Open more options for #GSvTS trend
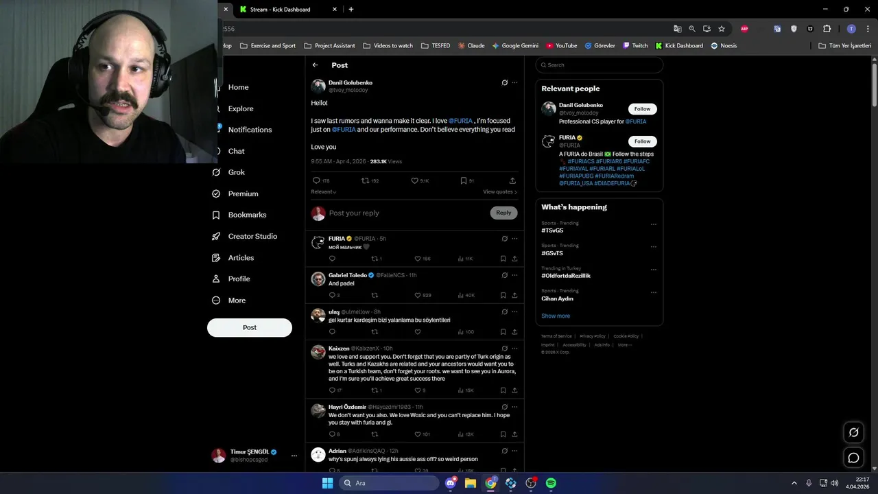The image size is (878, 494). [x=653, y=246]
